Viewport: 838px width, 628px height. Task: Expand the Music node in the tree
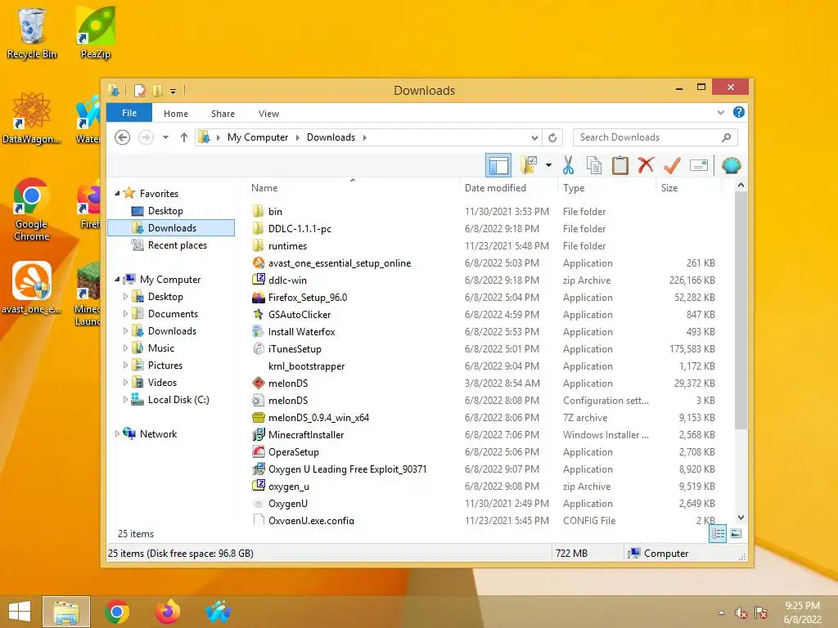(125, 348)
